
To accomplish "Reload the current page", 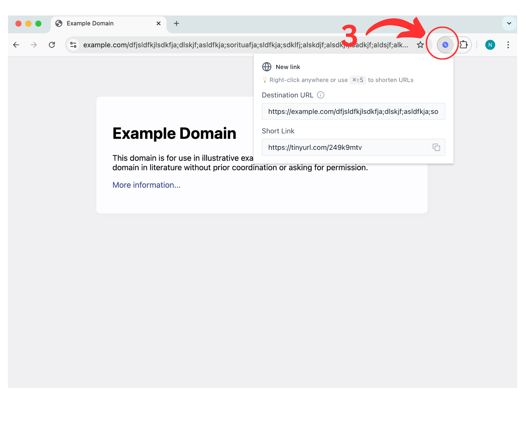I will pyautogui.click(x=52, y=45).
